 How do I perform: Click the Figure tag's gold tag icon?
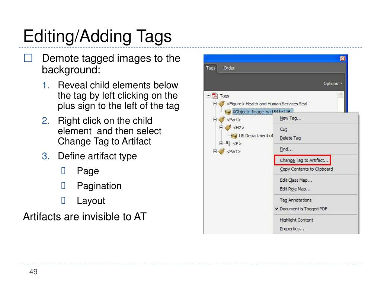[x=221, y=104]
